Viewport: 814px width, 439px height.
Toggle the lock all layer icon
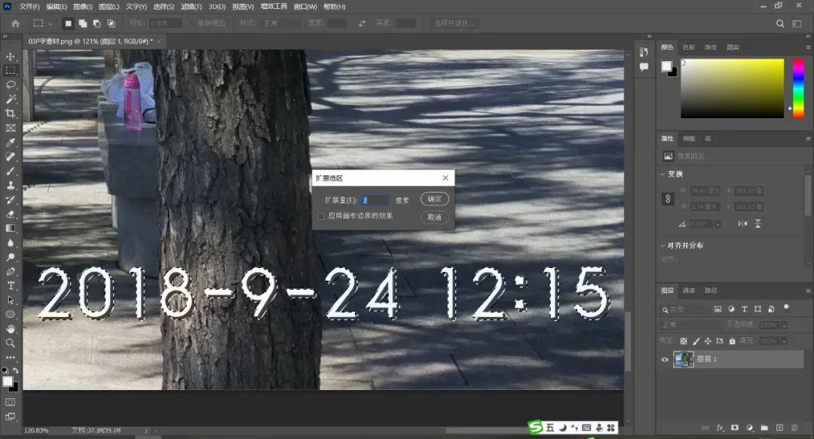732,341
